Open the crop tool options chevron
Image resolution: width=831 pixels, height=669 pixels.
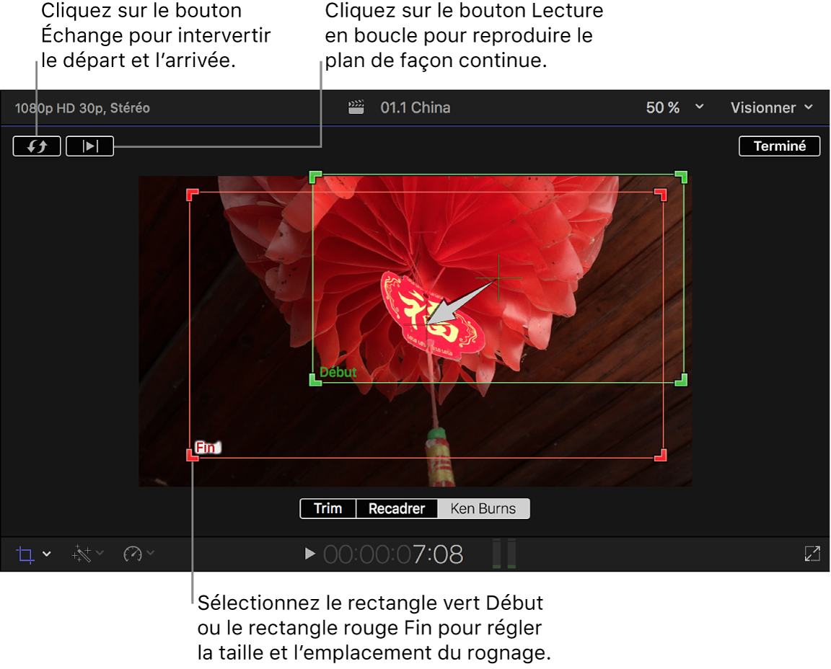[46, 554]
